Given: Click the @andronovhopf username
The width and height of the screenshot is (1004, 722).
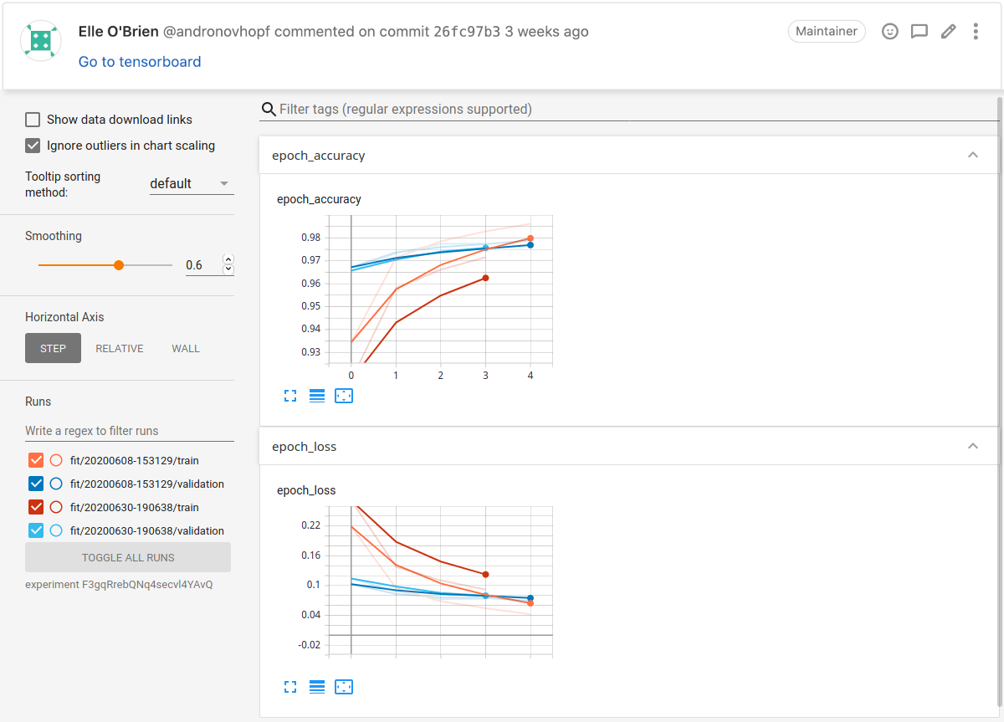Looking at the screenshot, I should (216, 32).
